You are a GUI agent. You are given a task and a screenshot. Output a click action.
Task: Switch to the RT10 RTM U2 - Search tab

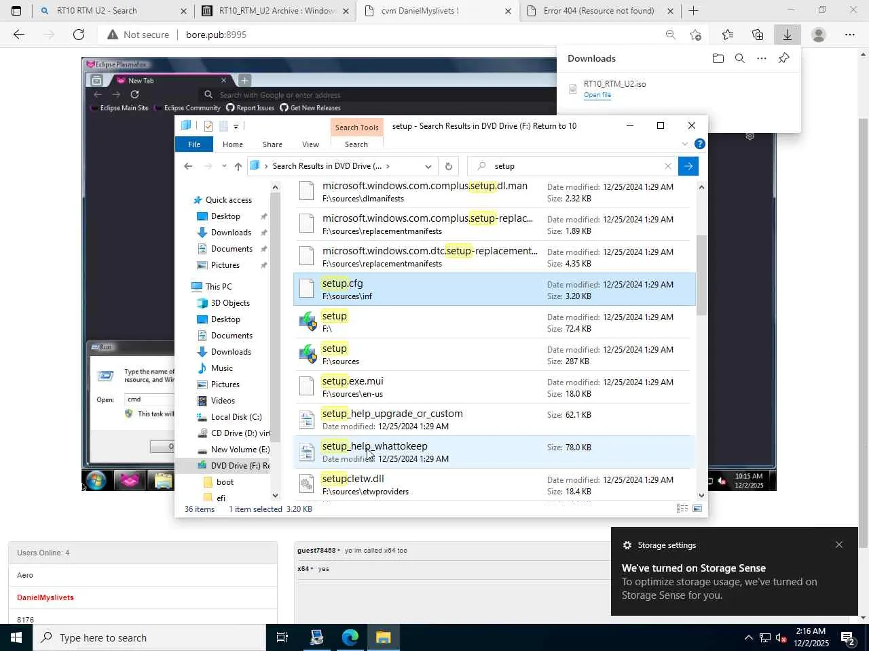(x=113, y=11)
